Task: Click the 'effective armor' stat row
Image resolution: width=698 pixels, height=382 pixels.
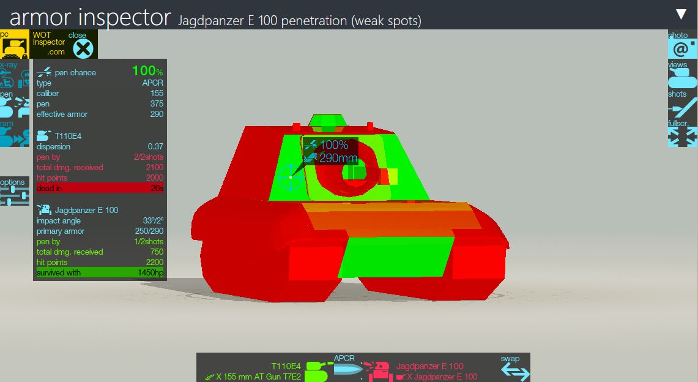Action: pos(100,114)
